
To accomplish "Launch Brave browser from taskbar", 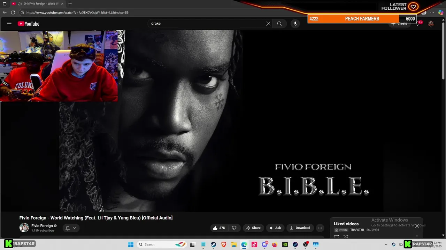I will [224, 244].
